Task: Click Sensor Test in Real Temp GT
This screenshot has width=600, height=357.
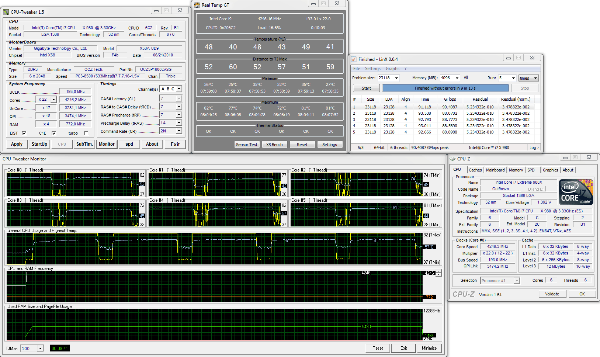Action: (x=247, y=145)
